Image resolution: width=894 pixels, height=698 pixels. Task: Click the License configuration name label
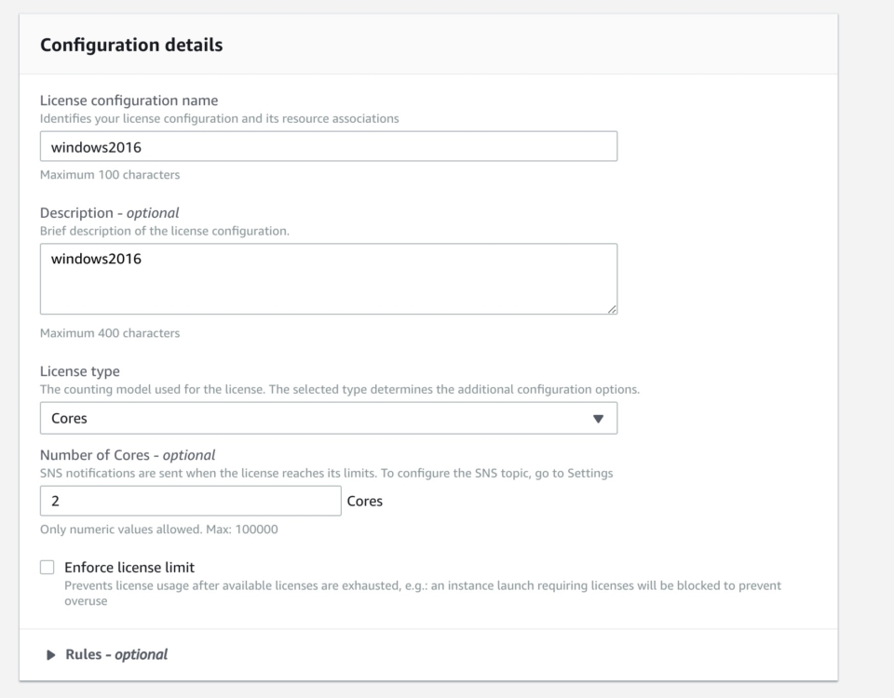129,101
